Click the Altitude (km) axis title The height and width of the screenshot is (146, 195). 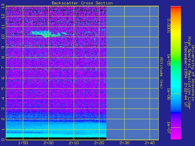[161, 73]
